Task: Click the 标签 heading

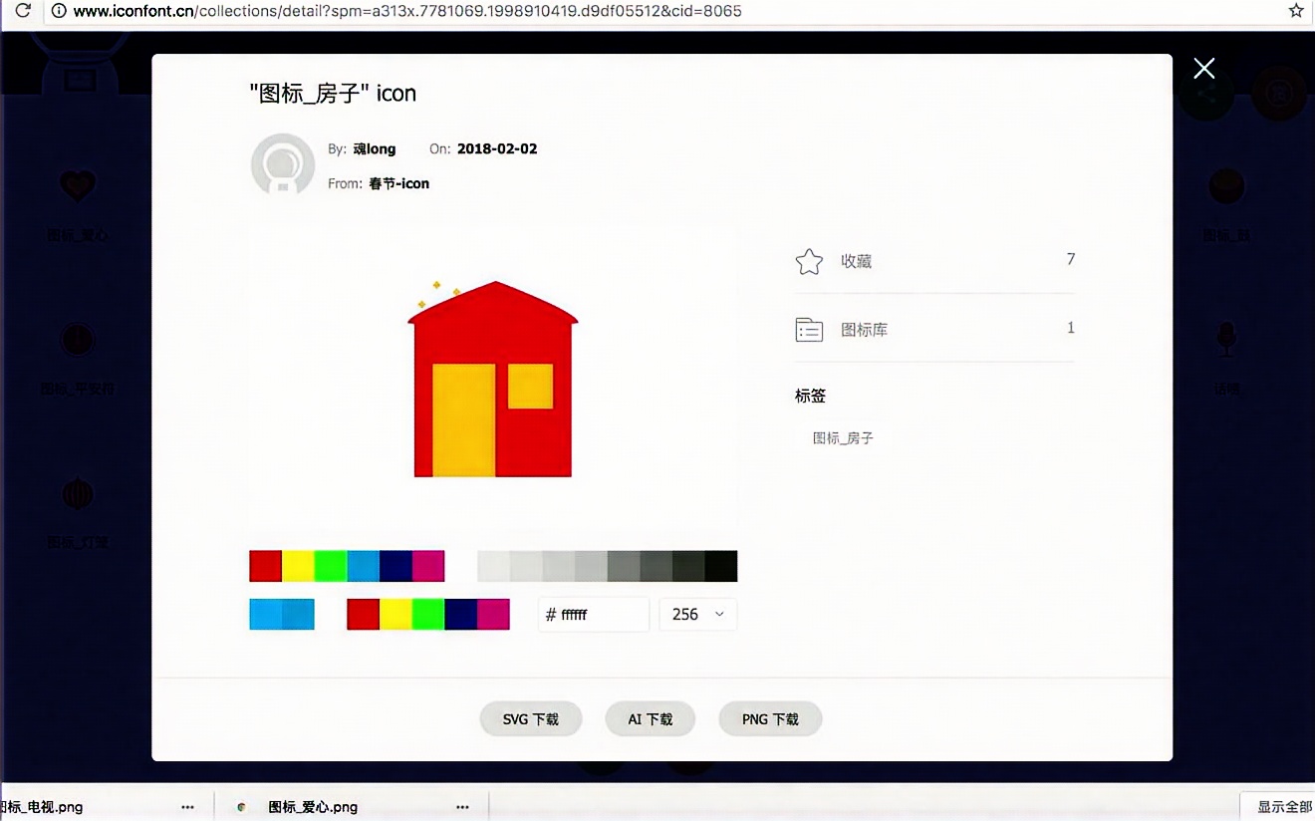Action: pos(810,396)
